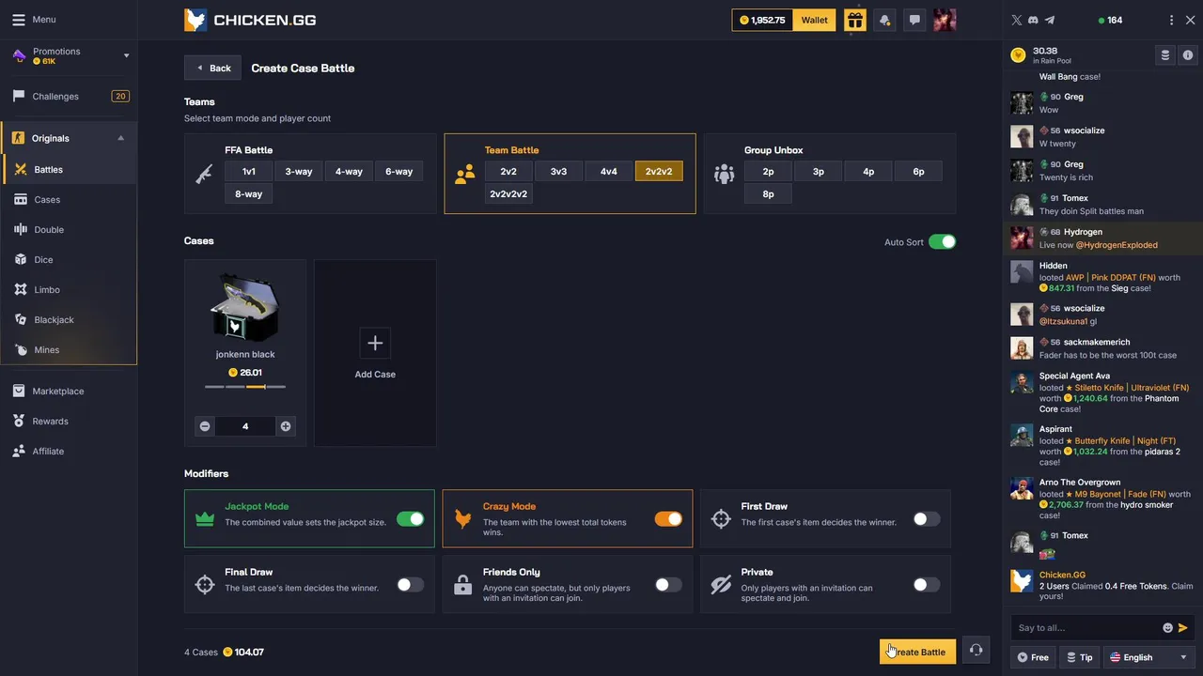This screenshot has width=1203, height=676.
Task: Click the Wallet button
Action: click(814, 20)
